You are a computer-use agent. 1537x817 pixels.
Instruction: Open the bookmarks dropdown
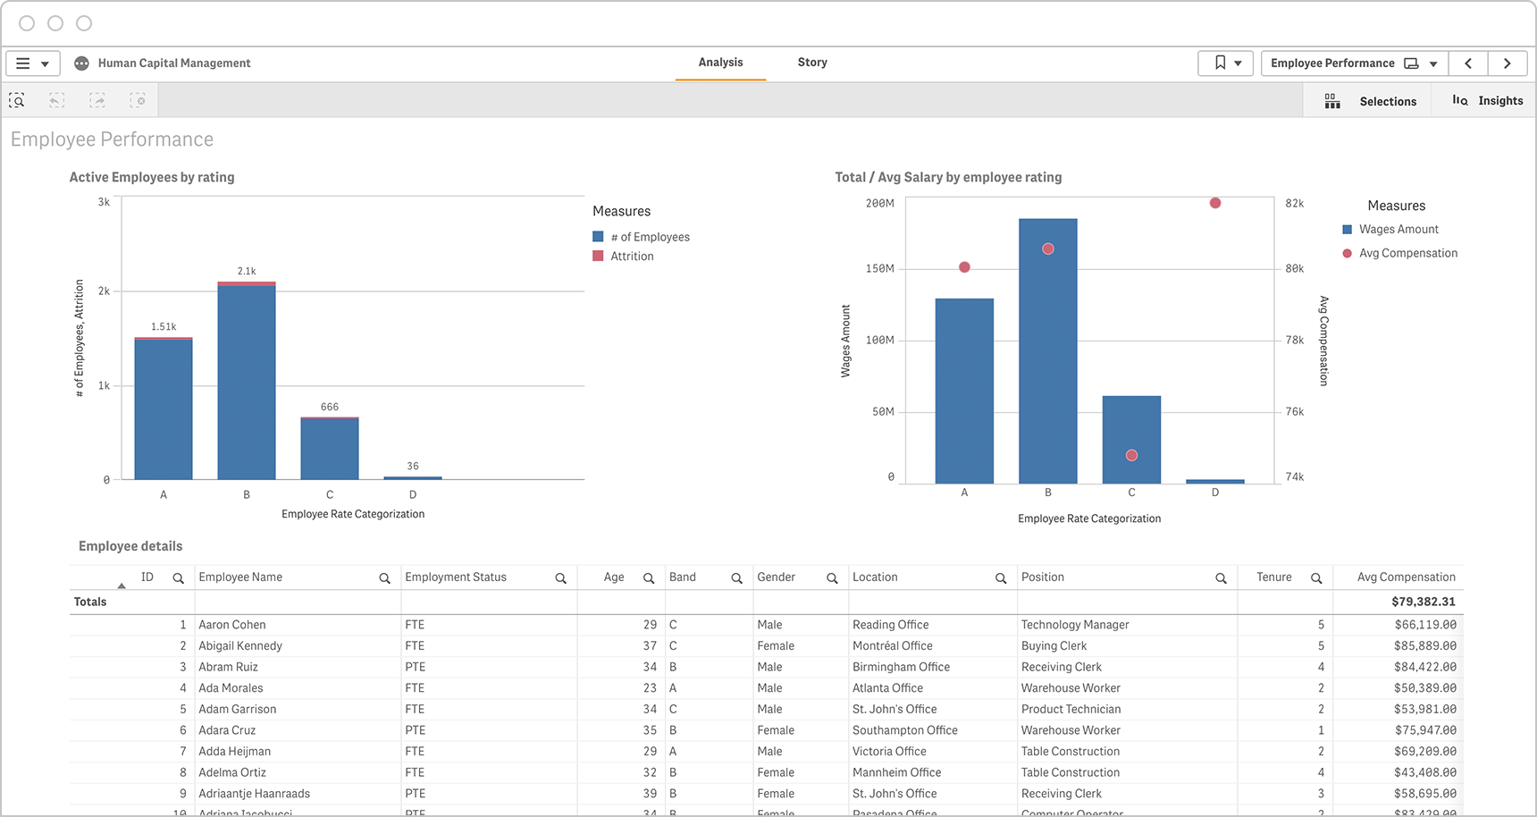tap(1225, 63)
